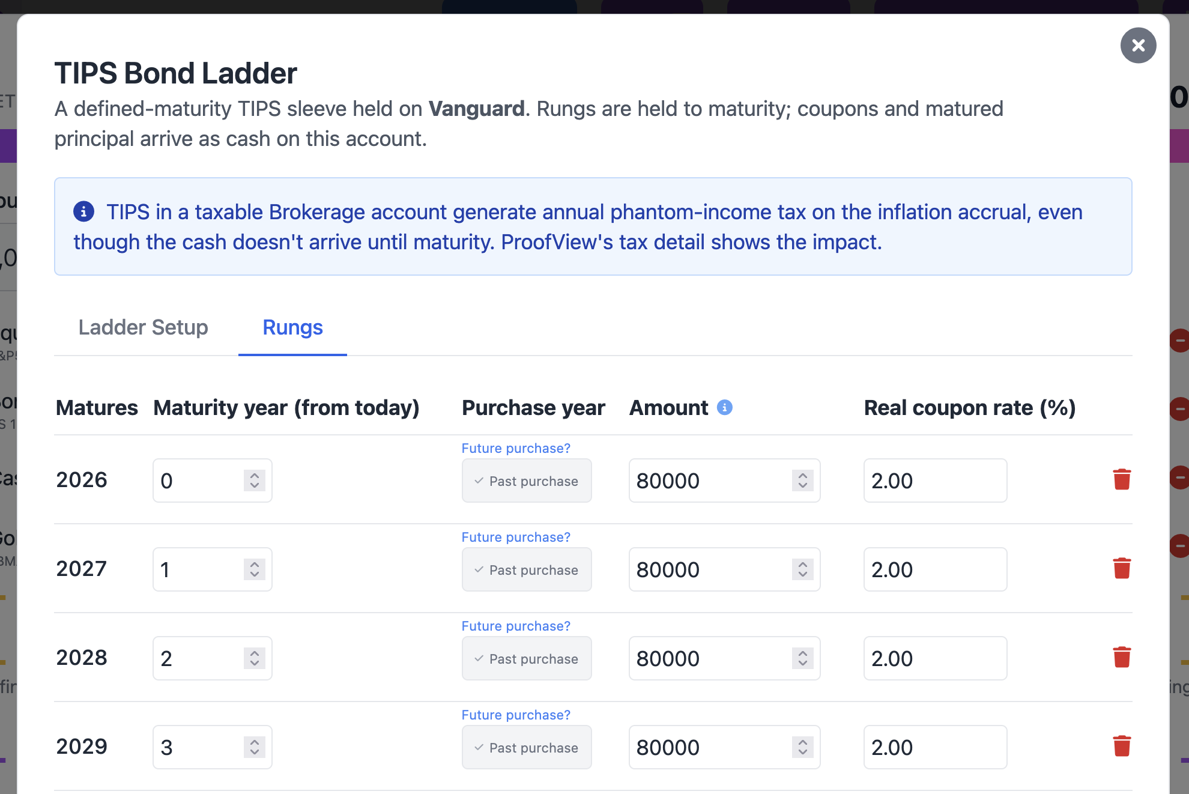The height and width of the screenshot is (794, 1189).
Task: Click maturity year stepper for 2027 rung
Action: click(255, 569)
